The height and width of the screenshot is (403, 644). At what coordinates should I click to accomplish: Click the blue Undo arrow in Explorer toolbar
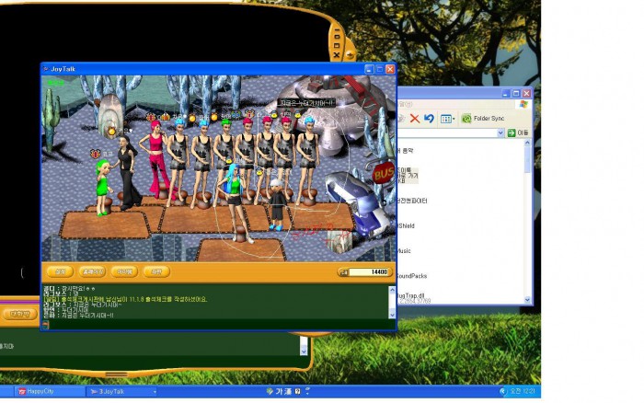pyautogui.click(x=429, y=119)
